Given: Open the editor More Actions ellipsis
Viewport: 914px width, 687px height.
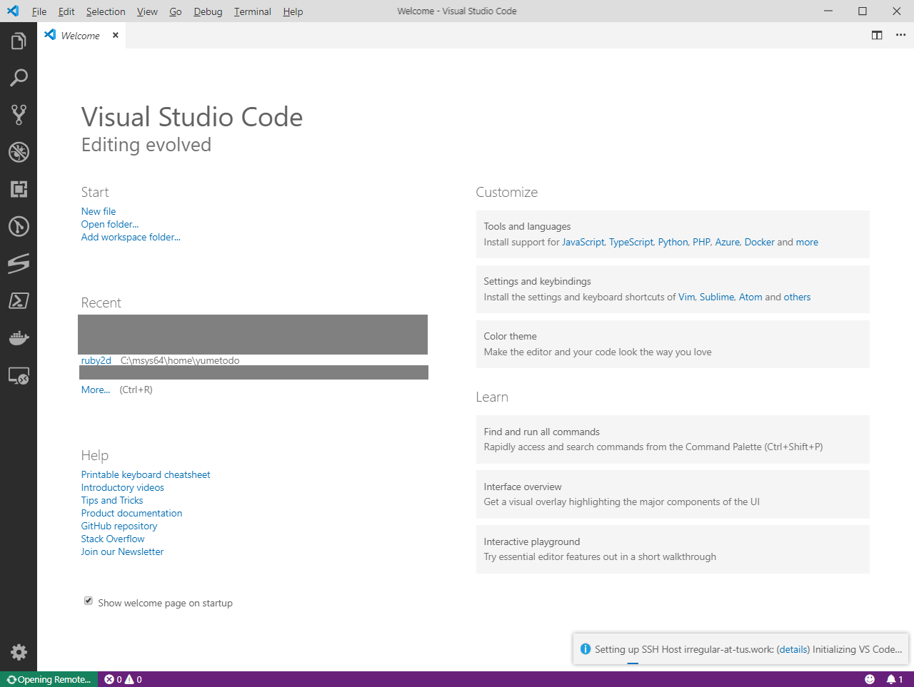Looking at the screenshot, I should pyautogui.click(x=900, y=35).
